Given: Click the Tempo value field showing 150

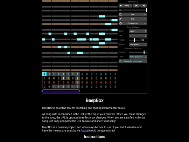Looking at the screenshot, I should (x=143, y=40).
